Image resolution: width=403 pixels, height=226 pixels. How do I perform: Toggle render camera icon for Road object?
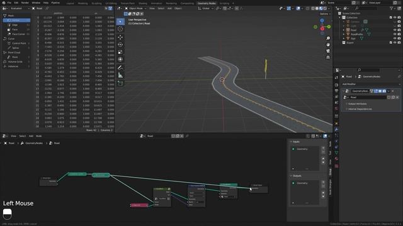(399, 30)
